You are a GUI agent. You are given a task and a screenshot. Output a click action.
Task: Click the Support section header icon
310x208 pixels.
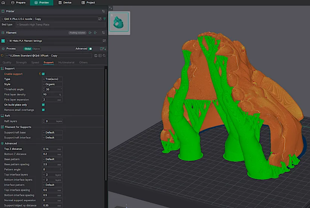[x=2, y=68]
